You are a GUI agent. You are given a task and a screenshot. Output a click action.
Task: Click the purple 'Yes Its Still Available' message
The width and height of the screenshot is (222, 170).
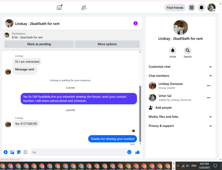coord(79,99)
